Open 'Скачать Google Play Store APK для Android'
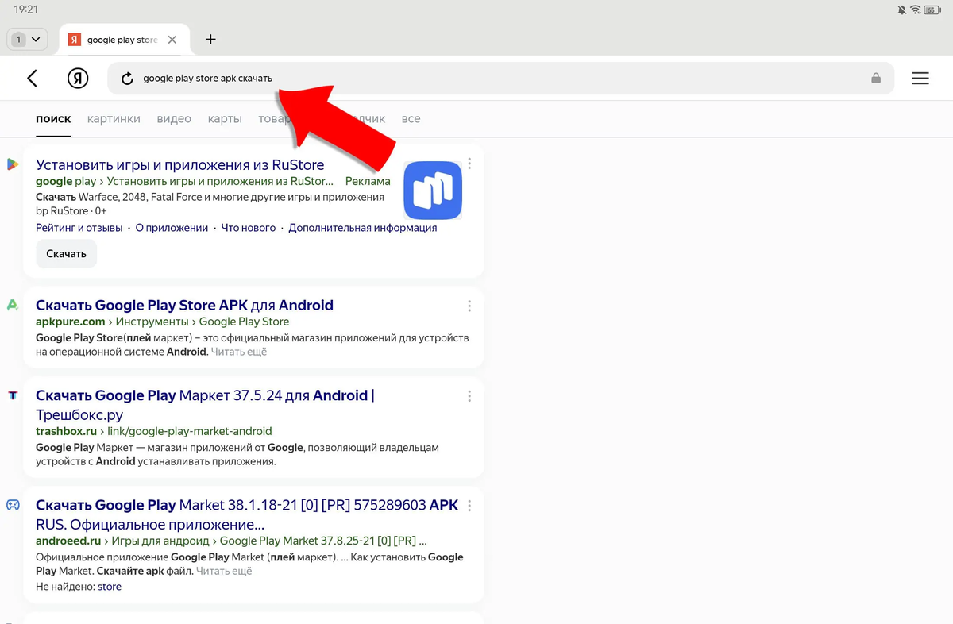This screenshot has height=624, width=953. coord(184,306)
